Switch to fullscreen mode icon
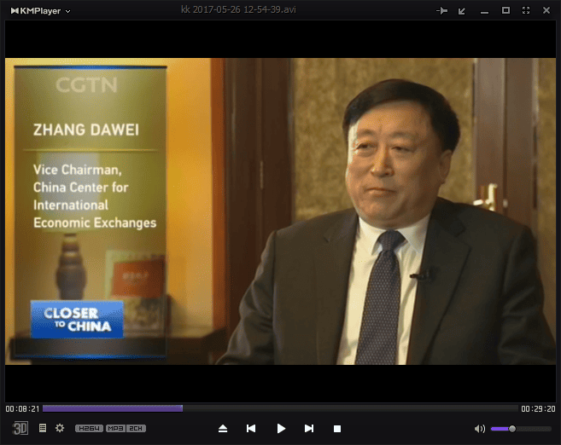 tap(526, 10)
